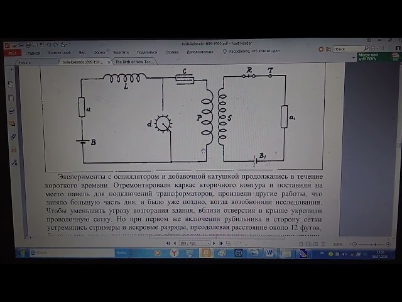The width and height of the screenshot is (402, 302).
Task: Switch to the Начать tab
Action: 36,62
